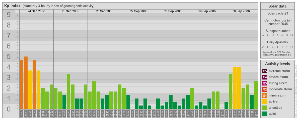Click the Solar data panel heading
Screen dimensions: 297x120
pyautogui.click(x=277, y=6)
